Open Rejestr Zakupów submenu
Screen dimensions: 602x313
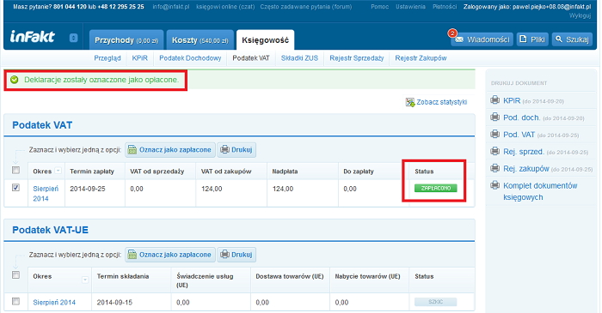point(421,58)
